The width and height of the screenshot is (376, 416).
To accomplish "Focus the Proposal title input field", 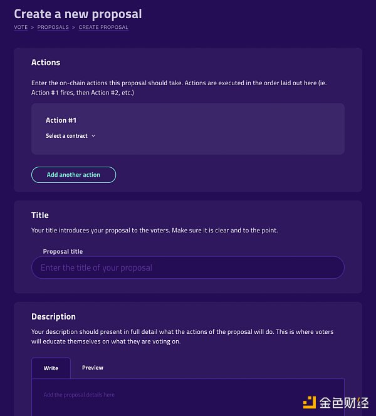I will pyautogui.click(x=188, y=268).
